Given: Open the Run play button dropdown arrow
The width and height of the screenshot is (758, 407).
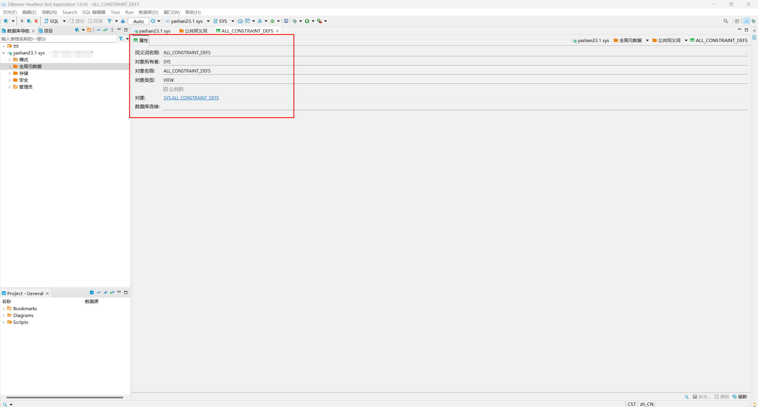Looking at the screenshot, I should click(x=313, y=21).
